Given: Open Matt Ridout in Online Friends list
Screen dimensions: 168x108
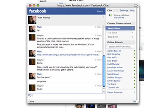Looking at the screenshot, I should (x=113, y=74).
